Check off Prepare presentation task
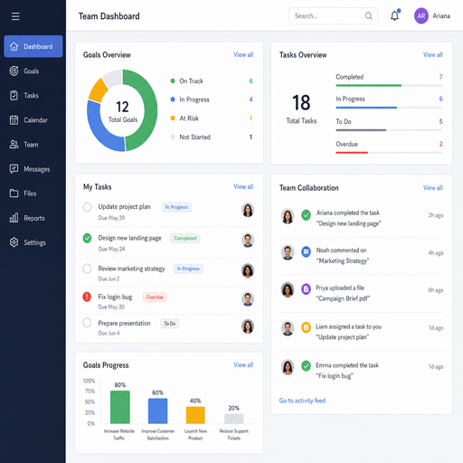 pyautogui.click(x=87, y=323)
